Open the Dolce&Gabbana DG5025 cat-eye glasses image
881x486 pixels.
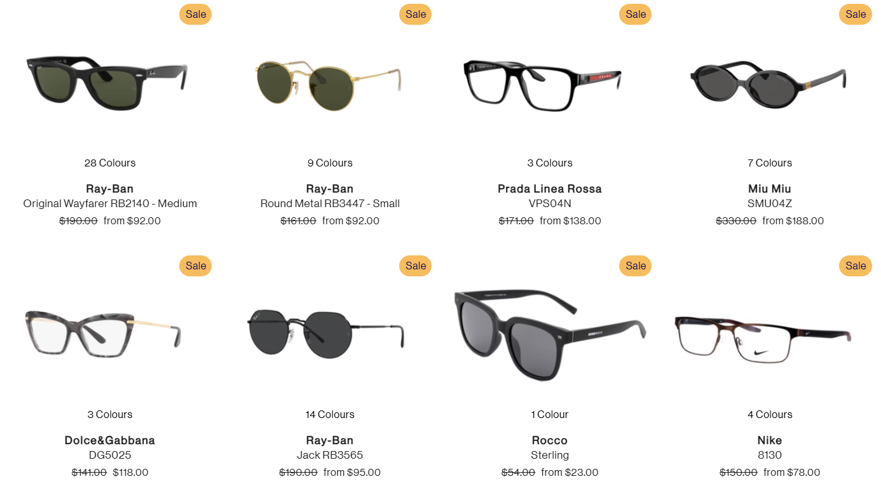[103, 334]
